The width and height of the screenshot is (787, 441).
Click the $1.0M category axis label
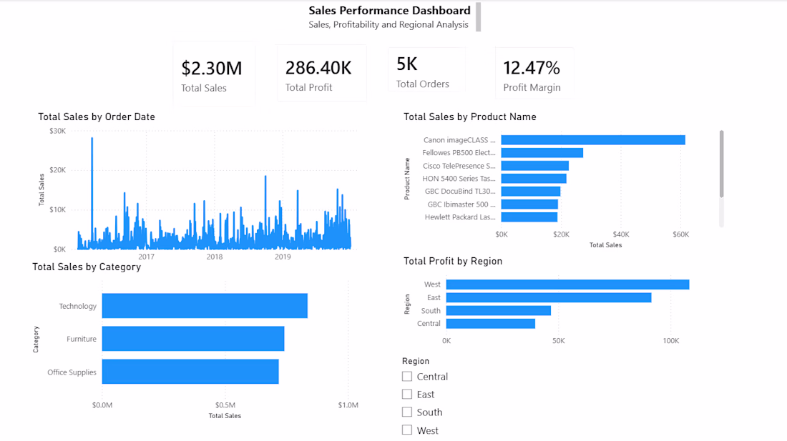pos(348,405)
